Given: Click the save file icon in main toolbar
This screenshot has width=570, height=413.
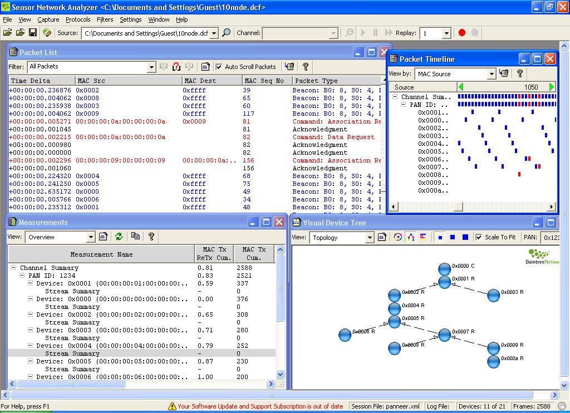Looking at the screenshot, I should 33,33.
